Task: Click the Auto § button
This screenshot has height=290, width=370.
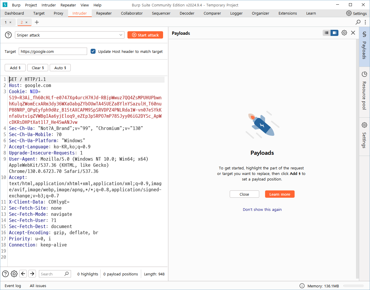Action: point(60,68)
